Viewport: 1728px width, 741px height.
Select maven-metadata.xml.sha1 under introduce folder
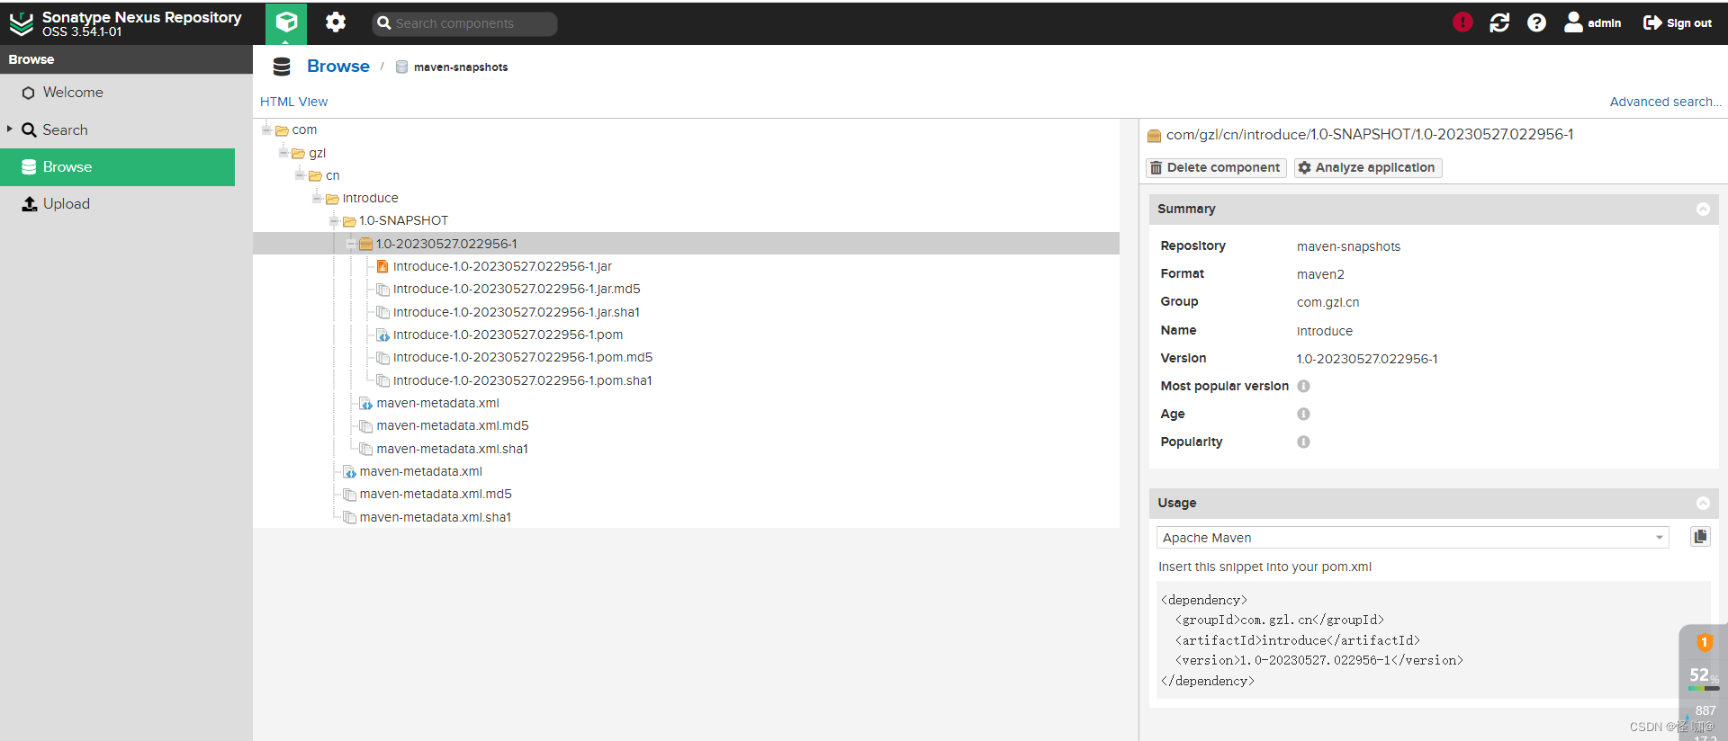436,517
